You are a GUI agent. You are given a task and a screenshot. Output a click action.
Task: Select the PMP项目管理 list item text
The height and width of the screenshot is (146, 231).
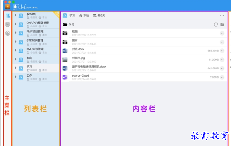point(35,31)
